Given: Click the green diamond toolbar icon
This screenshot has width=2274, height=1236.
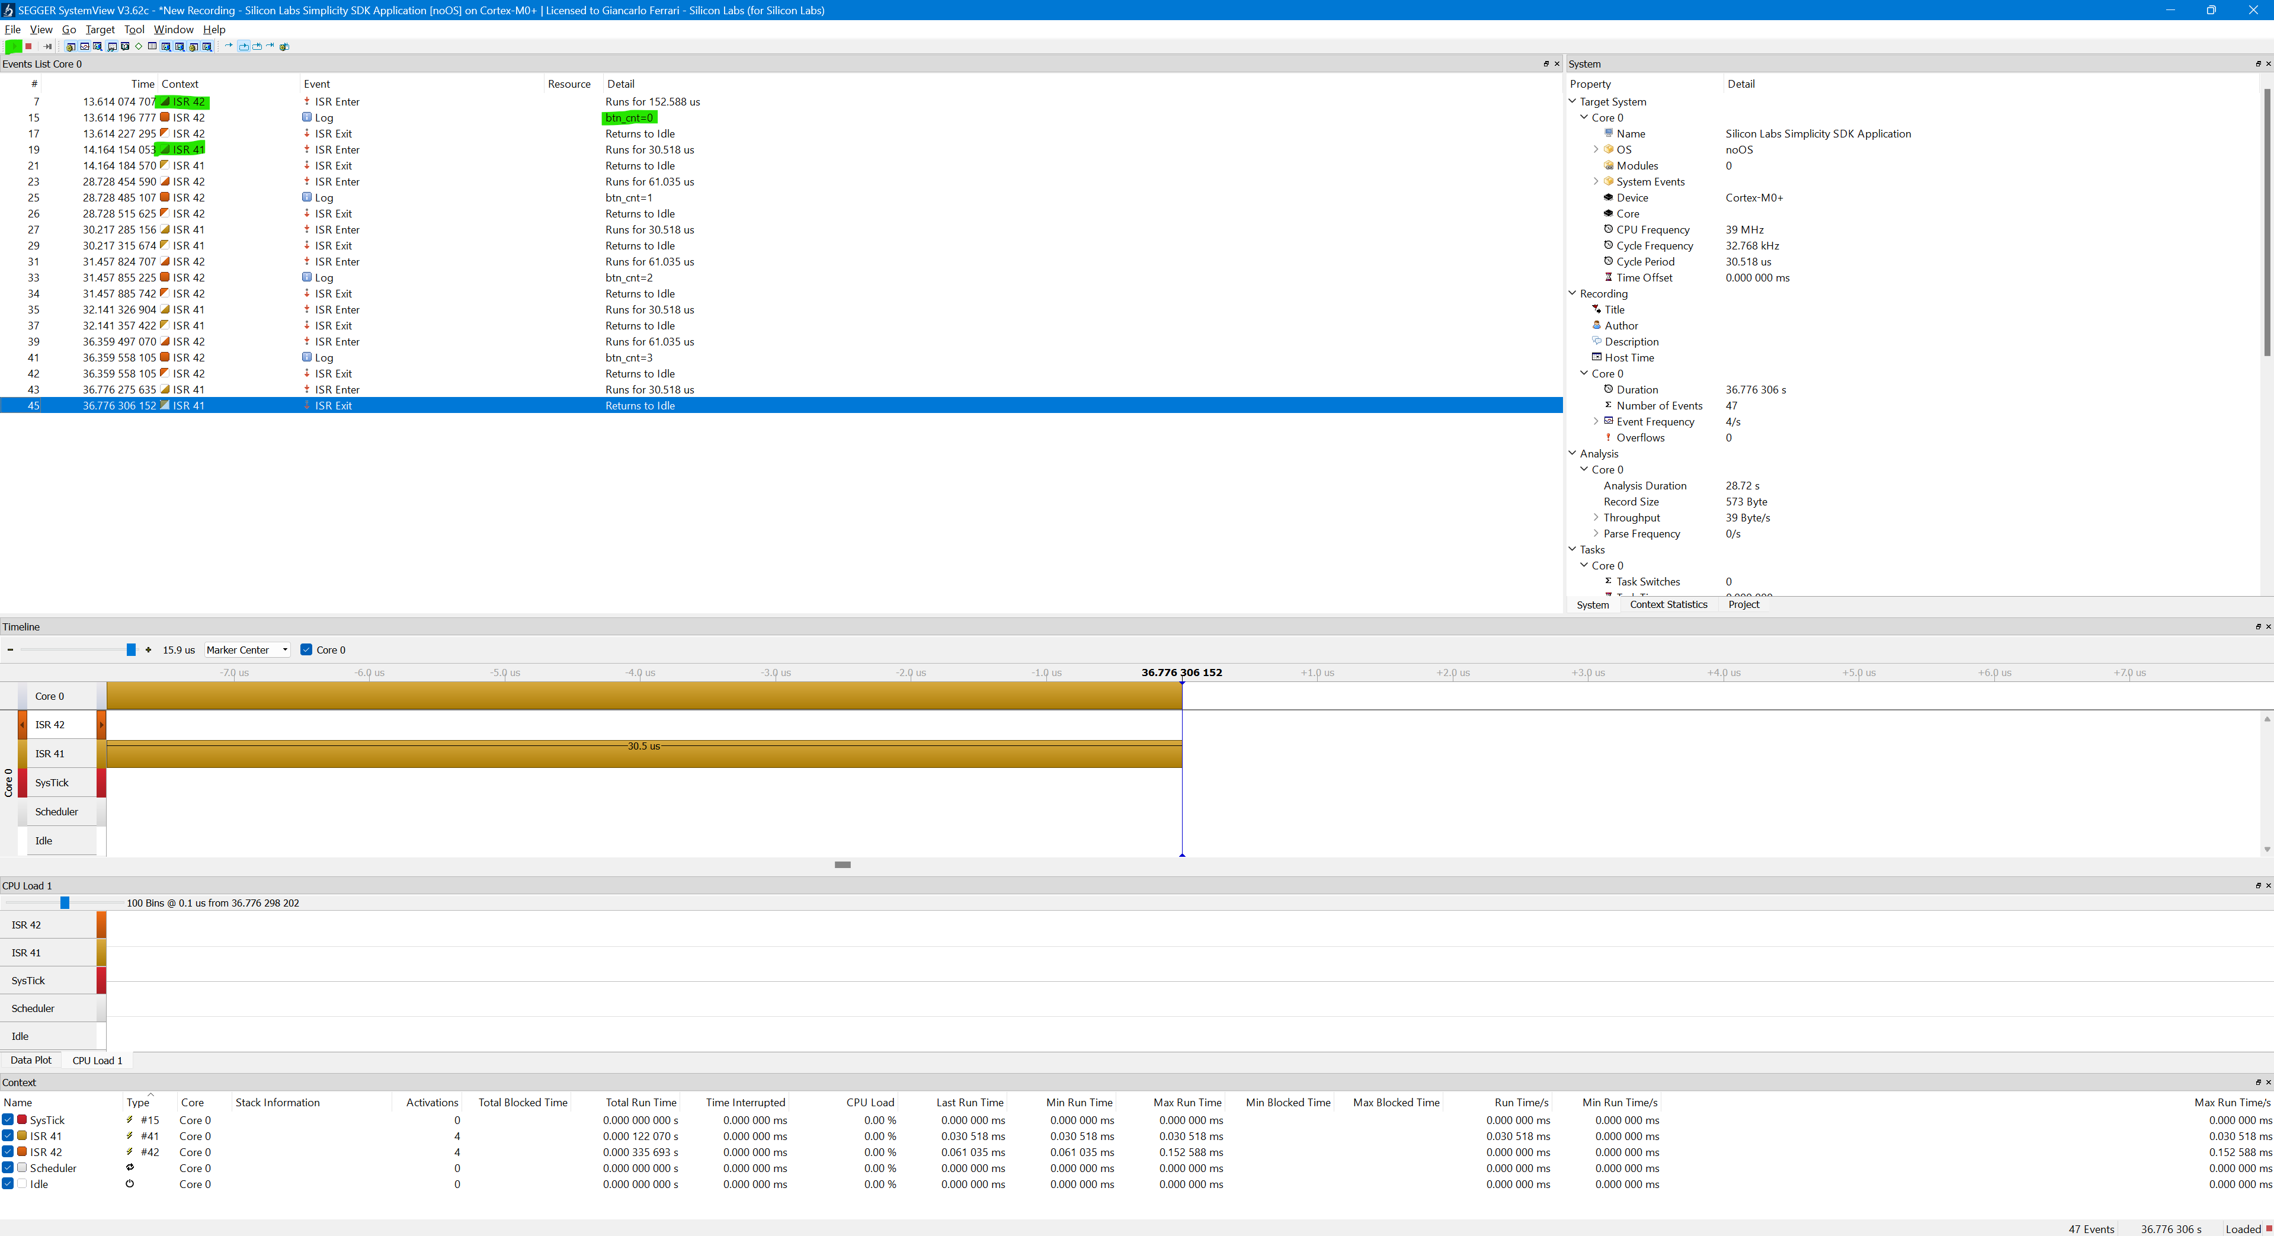Looking at the screenshot, I should coord(139,47).
